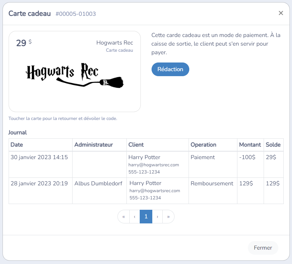Click administrator Albus Dumbledorf
Image resolution: width=292 pixels, height=264 pixels.
(x=98, y=184)
